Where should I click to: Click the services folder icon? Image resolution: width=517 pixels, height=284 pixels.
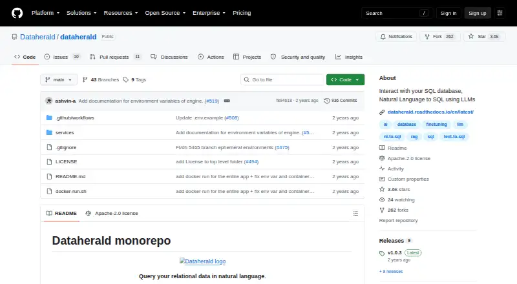point(49,132)
